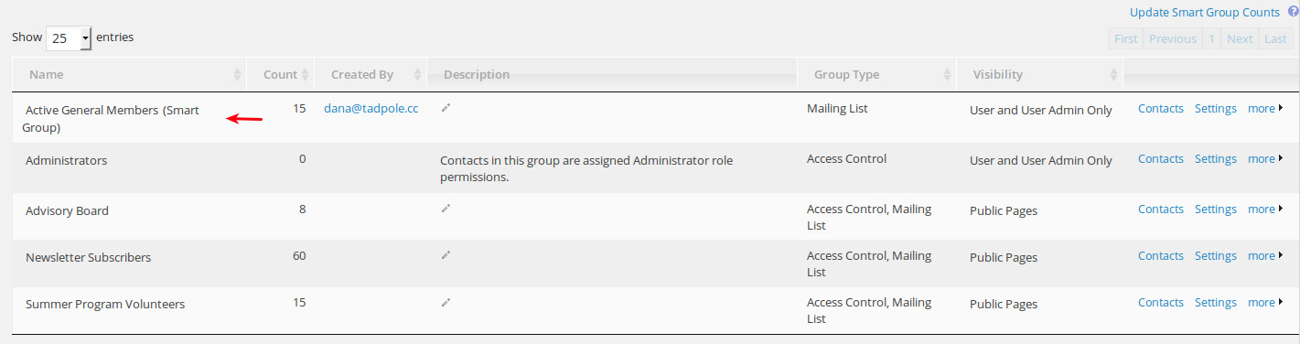Screen dimensions: 1300x344
Task: Expand more options for Administrators group
Action: click(1266, 159)
